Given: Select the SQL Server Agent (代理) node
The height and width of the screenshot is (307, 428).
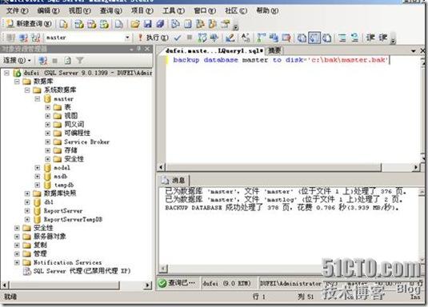Looking at the screenshot, I should click(82, 271).
